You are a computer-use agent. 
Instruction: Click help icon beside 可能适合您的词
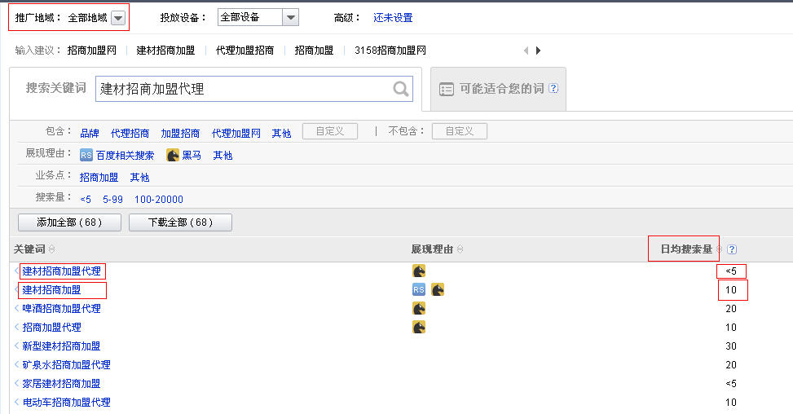[553, 88]
